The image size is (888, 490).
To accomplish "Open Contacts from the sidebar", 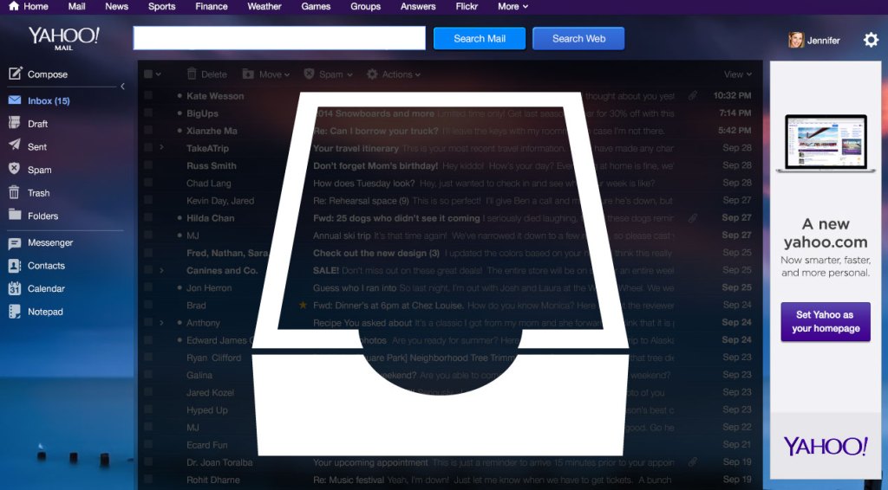I will pos(36,266).
